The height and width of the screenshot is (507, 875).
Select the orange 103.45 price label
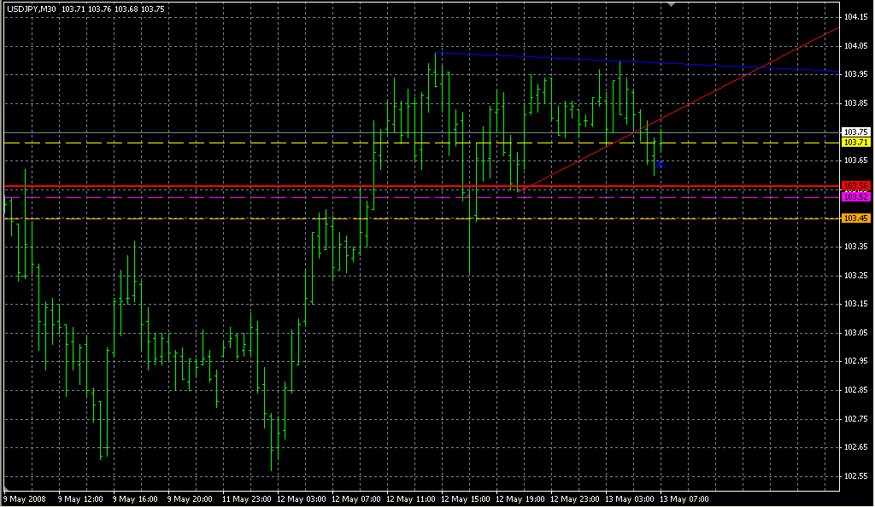(x=855, y=219)
